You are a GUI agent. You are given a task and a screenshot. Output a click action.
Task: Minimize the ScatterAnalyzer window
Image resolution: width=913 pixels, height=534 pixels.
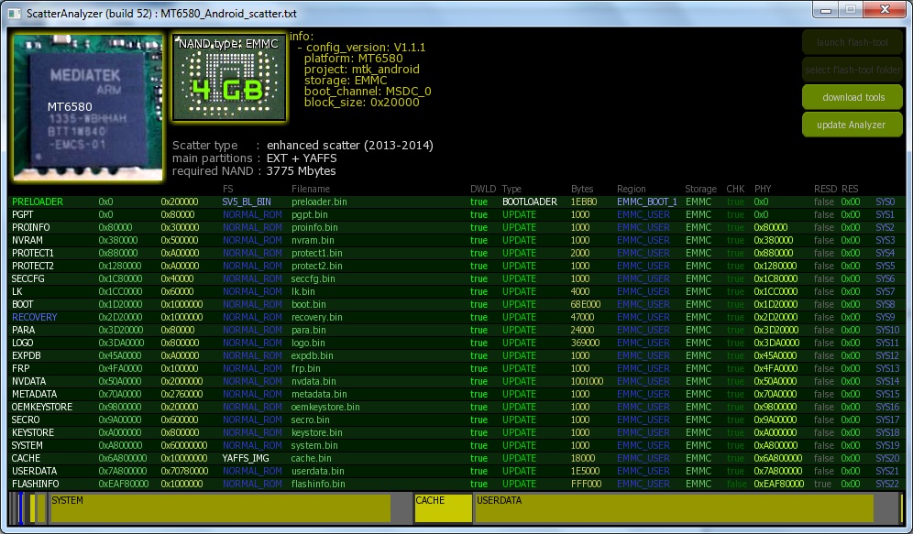[x=826, y=10]
